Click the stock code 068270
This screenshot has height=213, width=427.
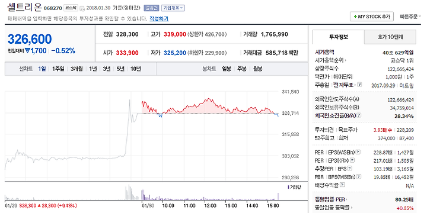point(53,8)
